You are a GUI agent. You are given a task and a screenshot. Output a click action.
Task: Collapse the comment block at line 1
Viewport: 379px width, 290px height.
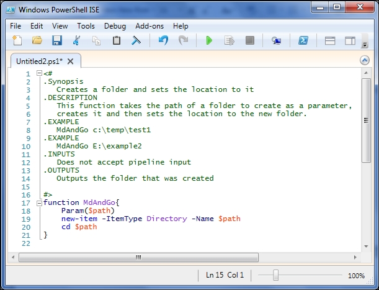39,73
